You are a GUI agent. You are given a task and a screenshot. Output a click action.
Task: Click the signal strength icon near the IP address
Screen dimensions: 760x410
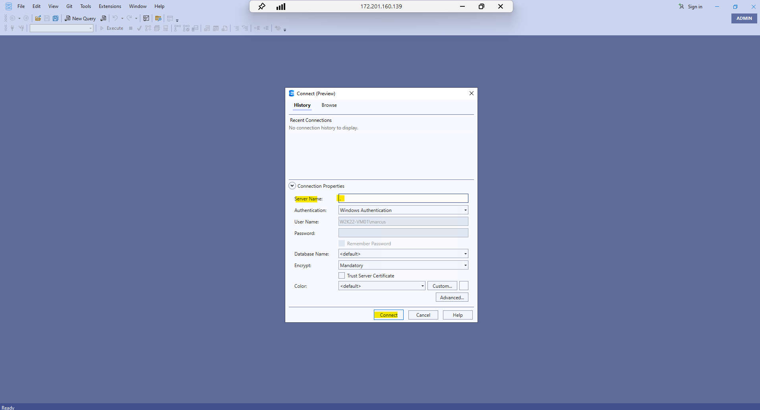tap(281, 6)
